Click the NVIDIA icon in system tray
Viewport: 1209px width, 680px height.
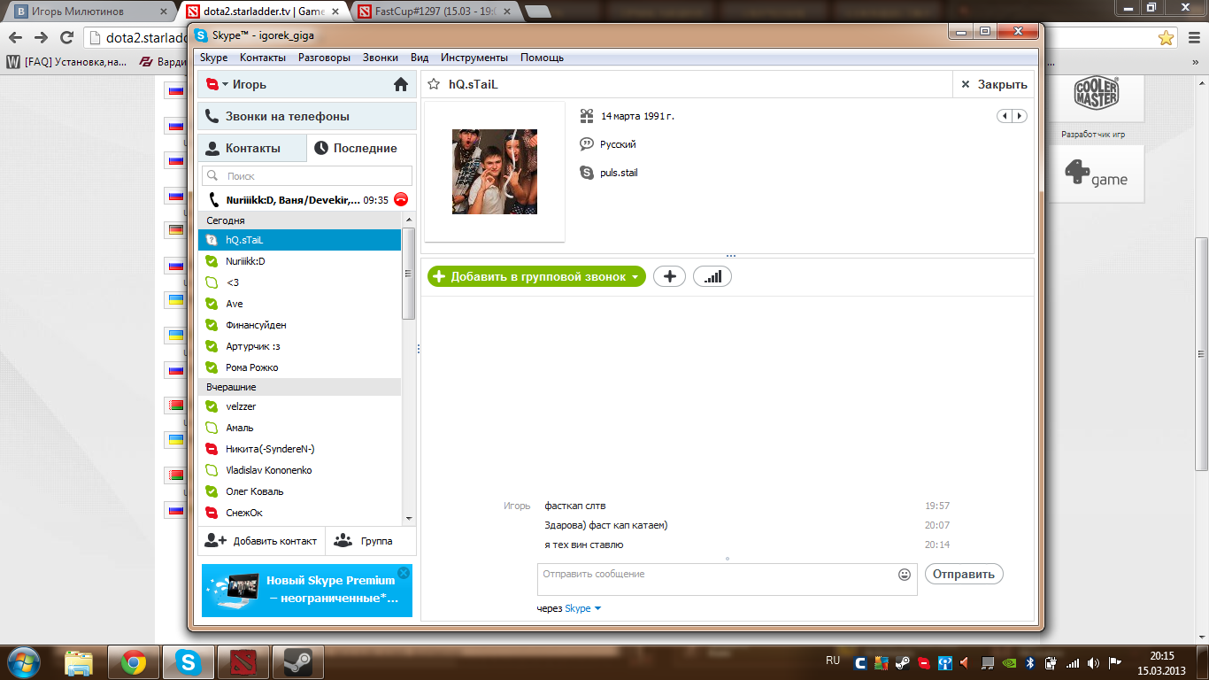pos(1008,661)
